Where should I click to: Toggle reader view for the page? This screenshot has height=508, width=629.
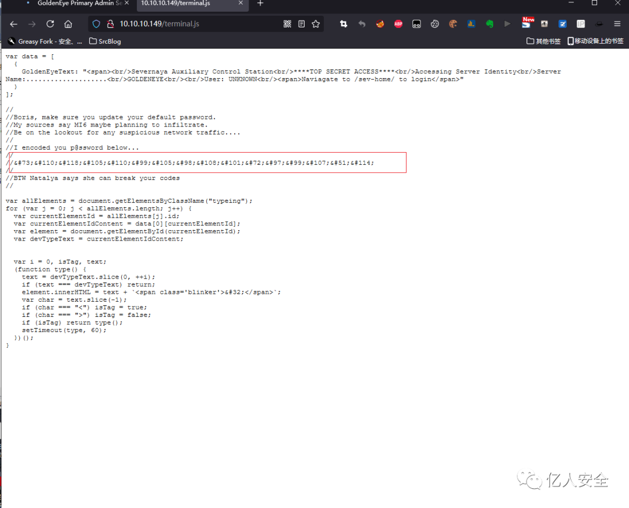pyautogui.click(x=302, y=24)
